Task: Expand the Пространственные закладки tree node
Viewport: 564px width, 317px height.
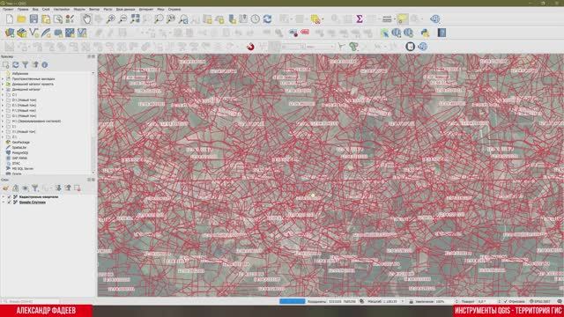Action: pos(3,78)
